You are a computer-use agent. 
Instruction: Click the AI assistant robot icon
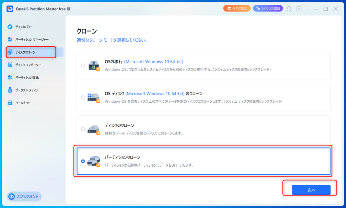click(x=12, y=196)
